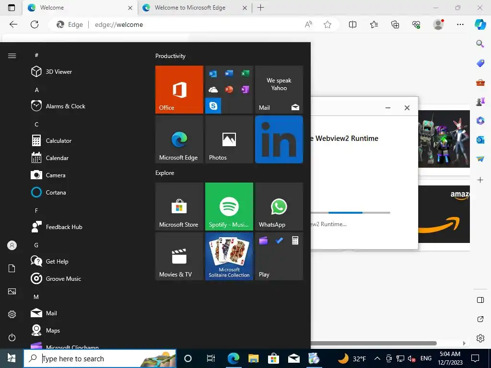Open Collections in Edge toolbar
The height and width of the screenshot is (368, 491).
coord(395,24)
